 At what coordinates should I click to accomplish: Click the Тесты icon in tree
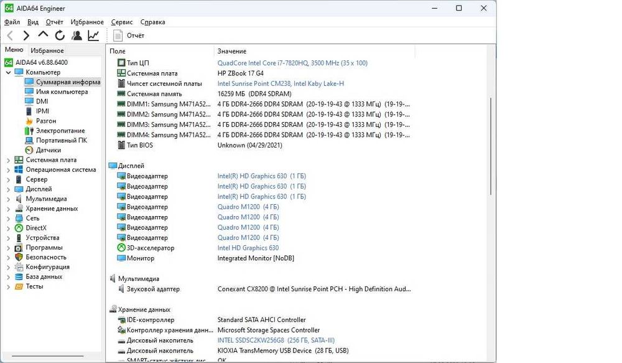tap(19, 286)
